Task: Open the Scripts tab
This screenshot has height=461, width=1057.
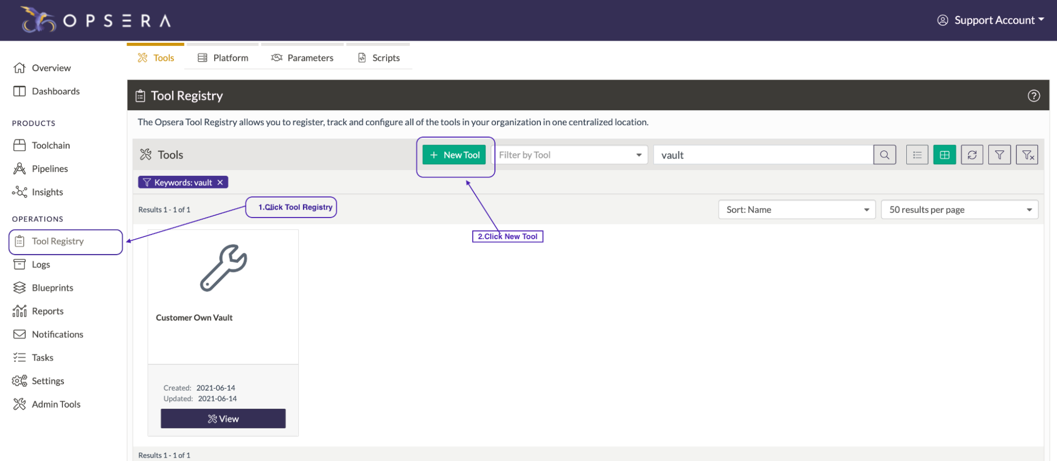Action: [379, 58]
